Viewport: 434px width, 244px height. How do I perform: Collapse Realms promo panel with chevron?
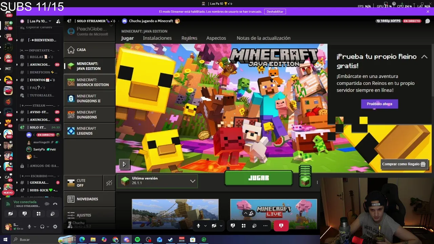coord(424,57)
